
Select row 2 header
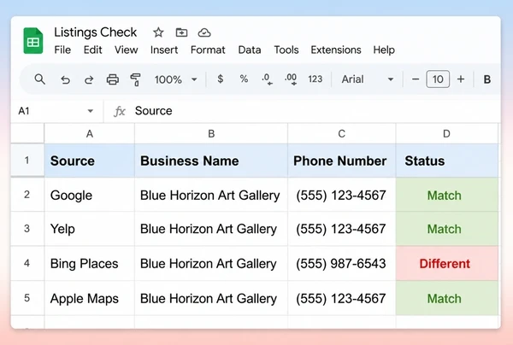tap(27, 195)
